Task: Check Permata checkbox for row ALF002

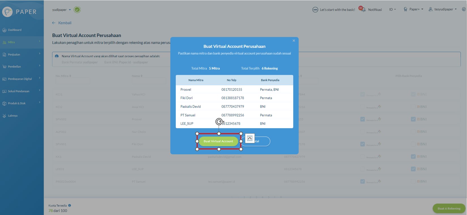Action: coord(363,132)
